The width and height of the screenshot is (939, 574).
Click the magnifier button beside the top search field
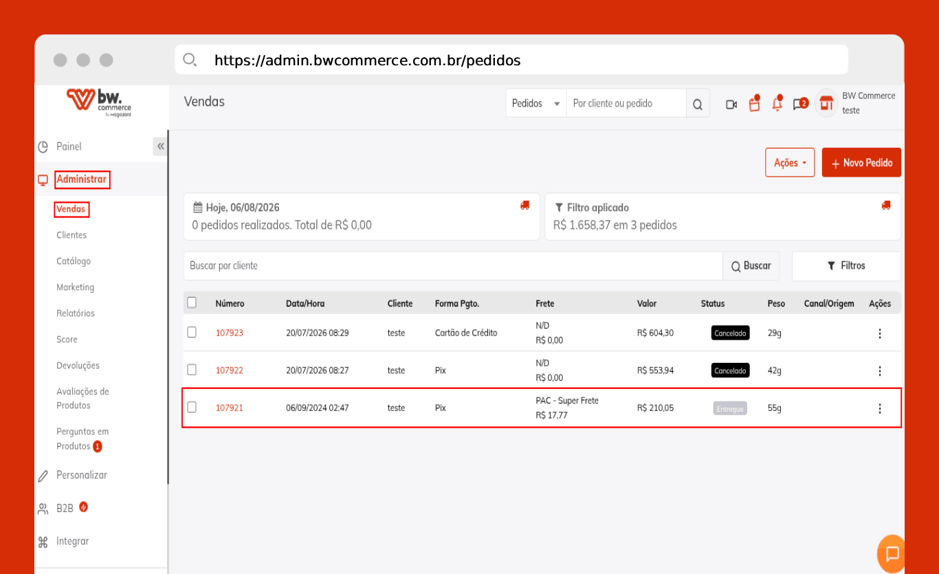(698, 104)
